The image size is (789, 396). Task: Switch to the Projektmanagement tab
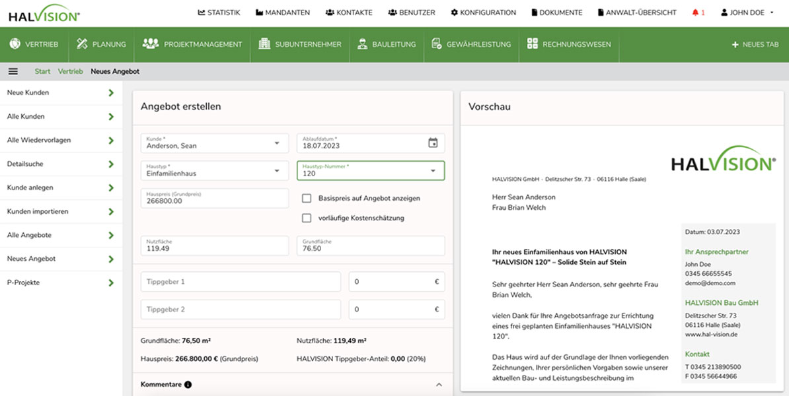point(192,44)
